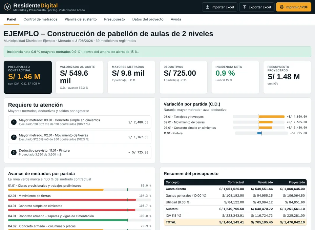Image resolution: width=315 pixels, height=230 pixels.
Task: Click the 107.3 % percentage for Movimiento de tierras
Action: point(145,196)
